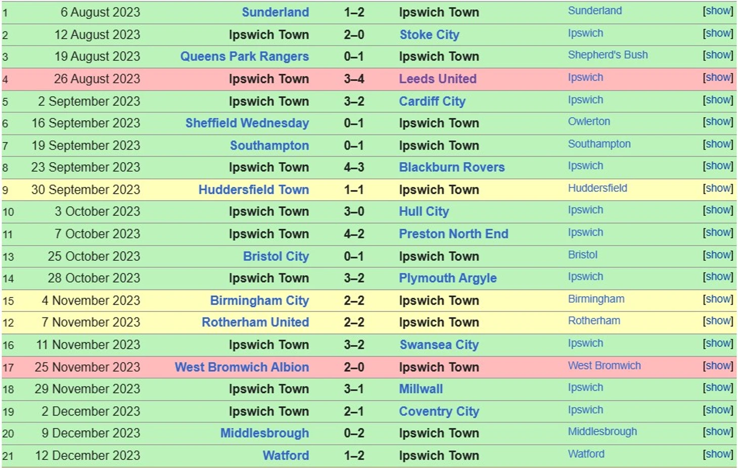Open the Coventry City team link

point(439,411)
